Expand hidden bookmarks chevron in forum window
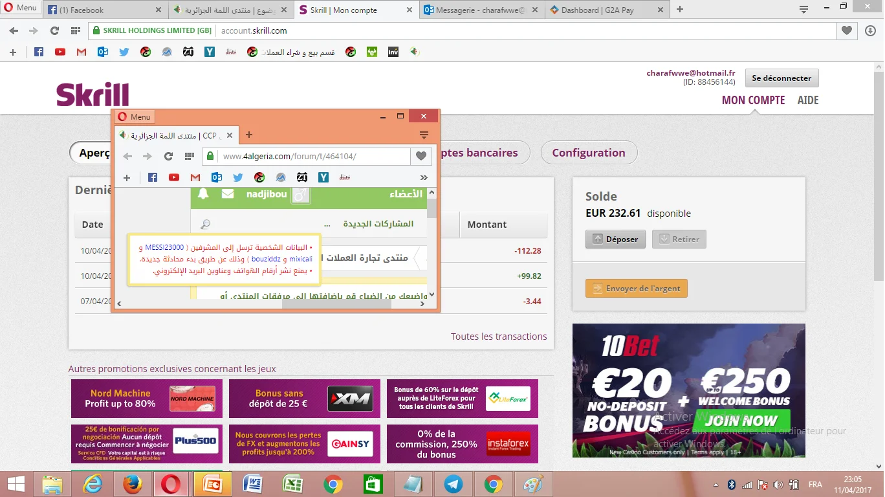Screen dimensions: 885x497 coord(424,177)
